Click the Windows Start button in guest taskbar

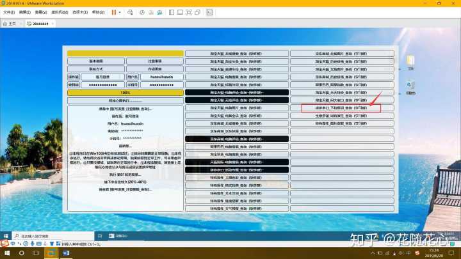click(6, 235)
